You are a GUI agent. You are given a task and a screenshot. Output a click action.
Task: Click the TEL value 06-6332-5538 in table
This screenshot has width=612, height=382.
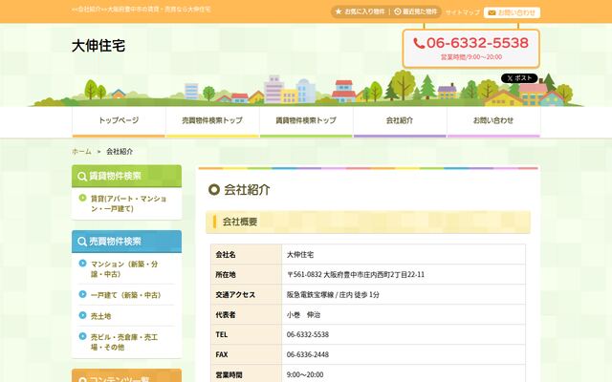pyautogui.click(x=308, y=334)
